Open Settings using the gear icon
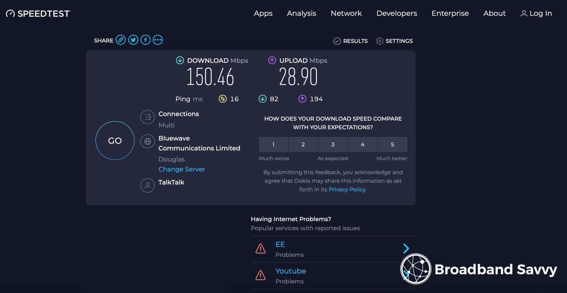Image resolution: width=567 pixels, height=293 pixels. click(379, 41)
